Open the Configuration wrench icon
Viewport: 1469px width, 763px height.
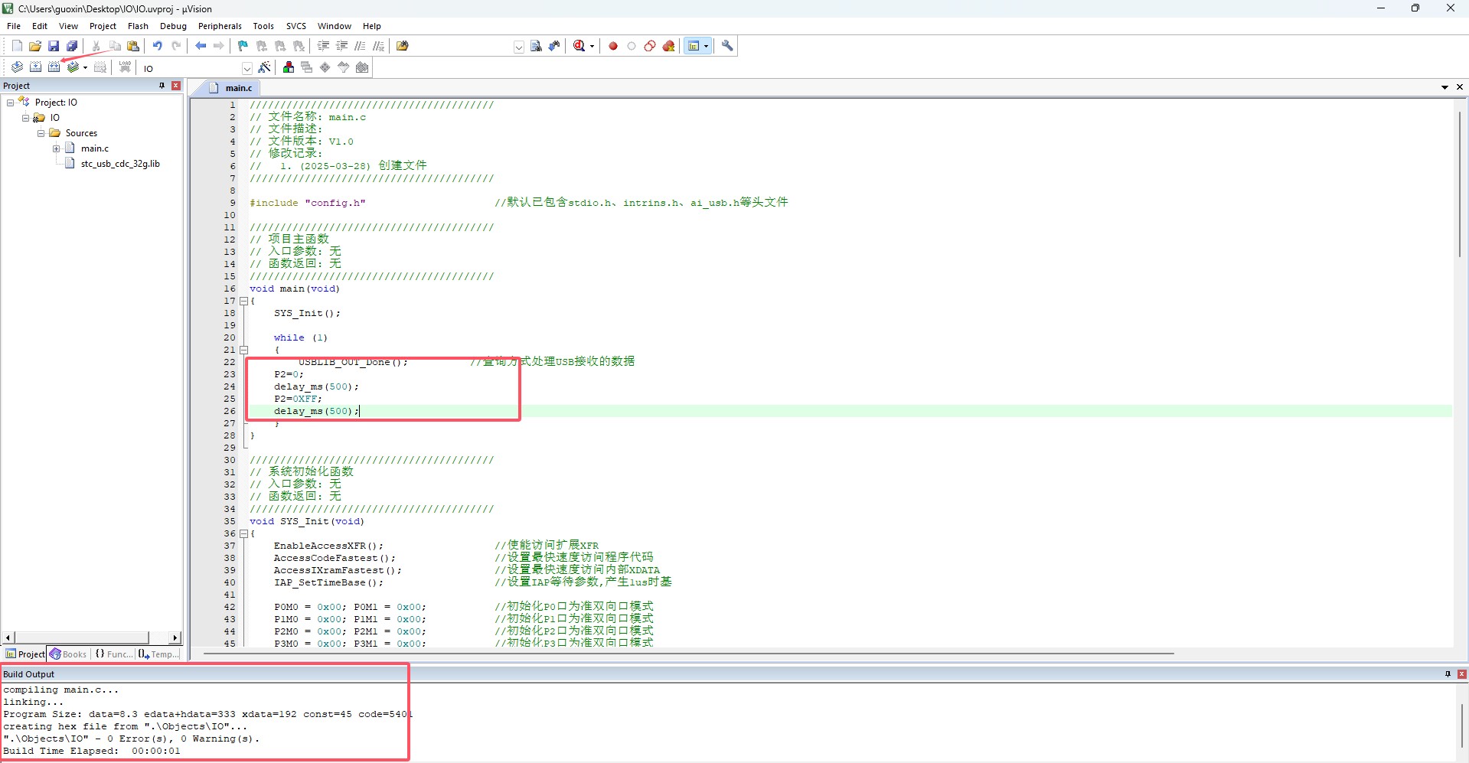[727, 46]
